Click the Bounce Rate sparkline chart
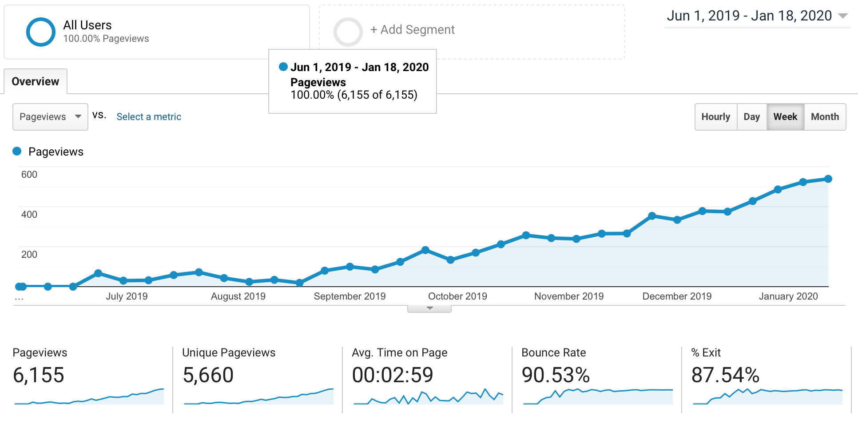 [x=598, y=396]
